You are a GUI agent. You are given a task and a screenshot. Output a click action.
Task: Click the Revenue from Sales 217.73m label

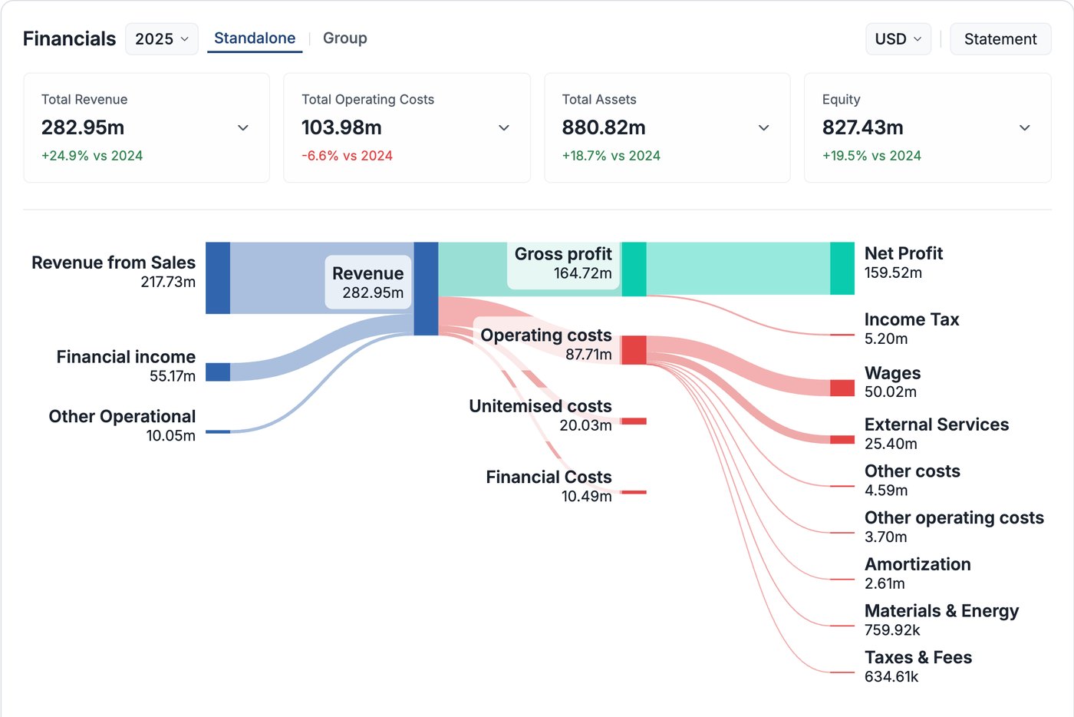point(114,272)
